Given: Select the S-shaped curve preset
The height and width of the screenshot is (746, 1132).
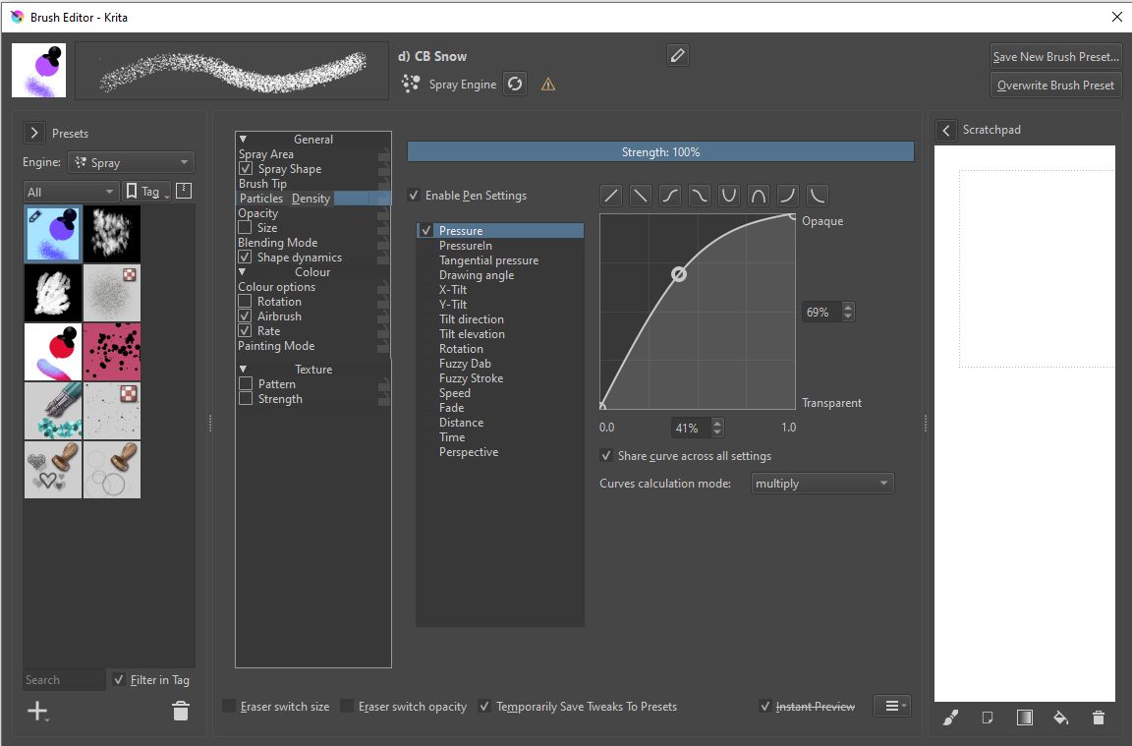Looking at the screenshot, I should tap(670, 195).
